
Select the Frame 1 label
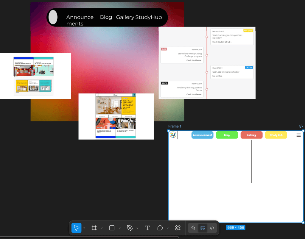[x=175, y=126]
